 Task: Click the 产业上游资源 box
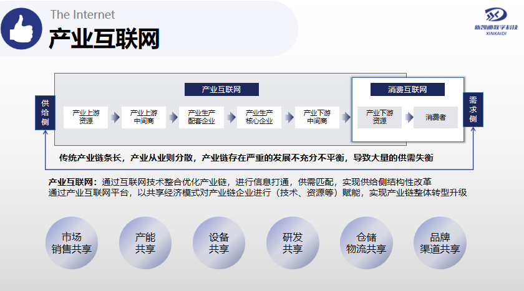point(86,117)
